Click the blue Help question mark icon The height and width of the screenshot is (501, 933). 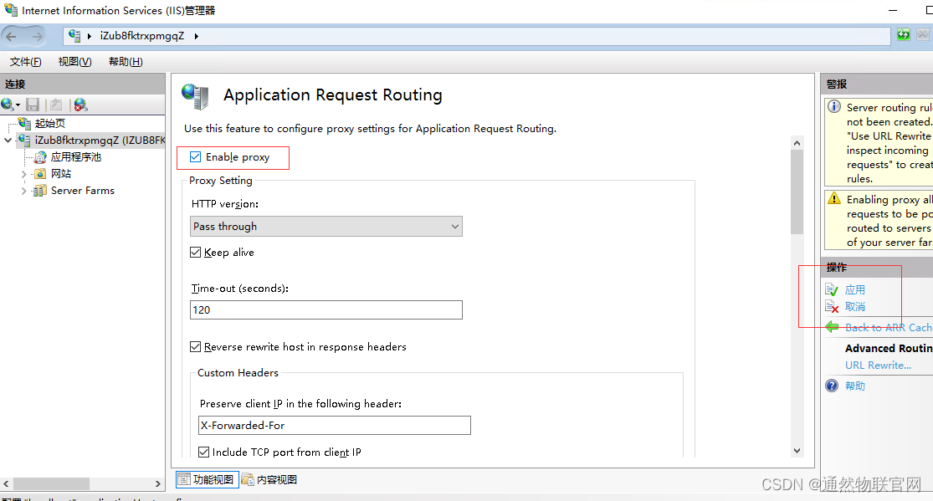832,386
